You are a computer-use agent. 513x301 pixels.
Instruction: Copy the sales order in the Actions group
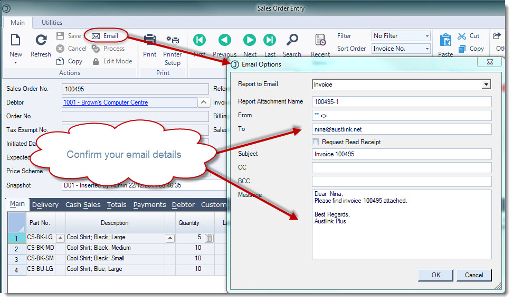pos(69,61)
